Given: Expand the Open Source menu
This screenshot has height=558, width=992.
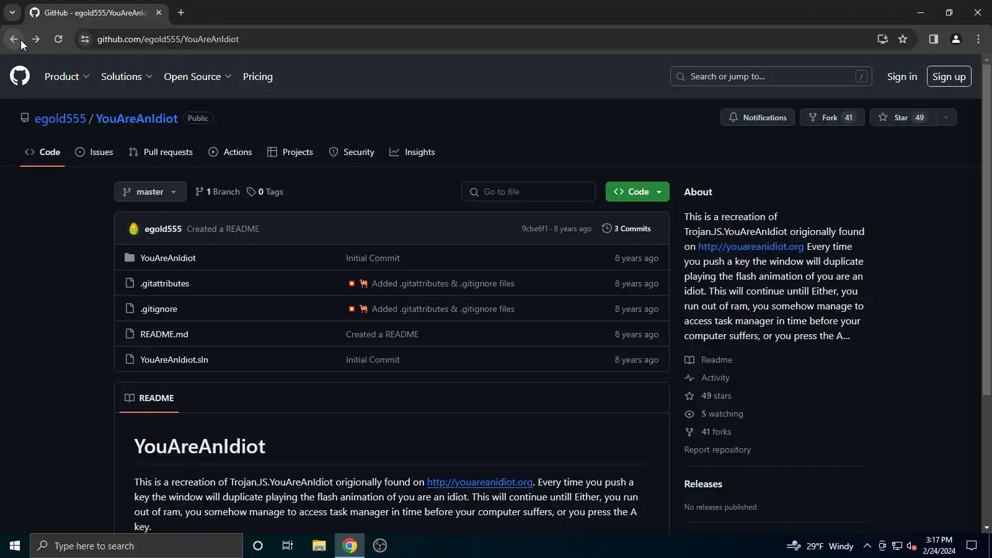Looking at the screenshot, I should pos(198,76).
